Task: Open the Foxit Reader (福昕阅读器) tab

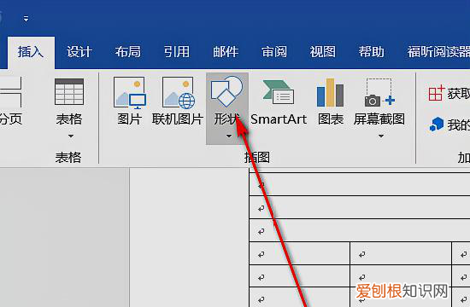Action: [438, 52]
